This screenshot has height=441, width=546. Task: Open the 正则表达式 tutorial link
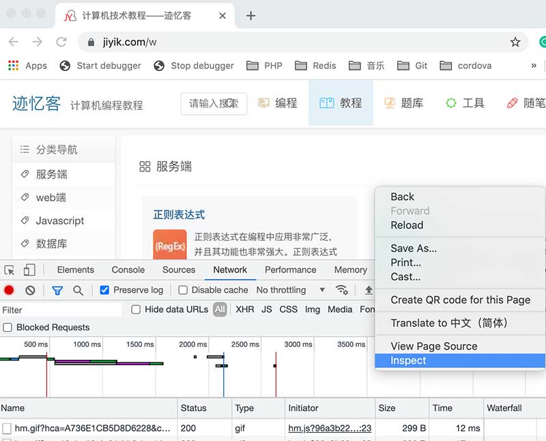[179, 214]
